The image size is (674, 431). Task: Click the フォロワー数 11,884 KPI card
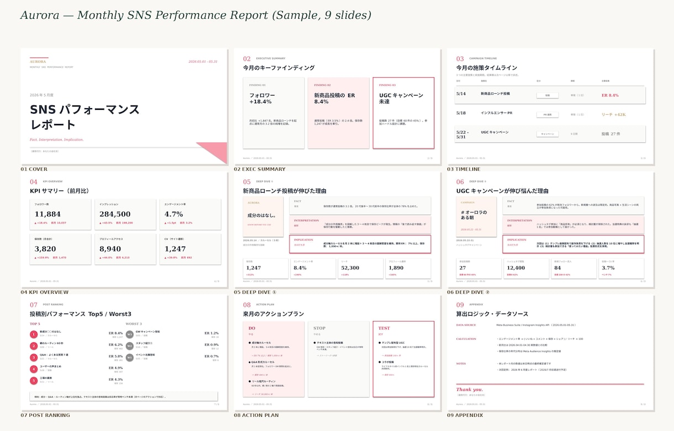[60, 214]
